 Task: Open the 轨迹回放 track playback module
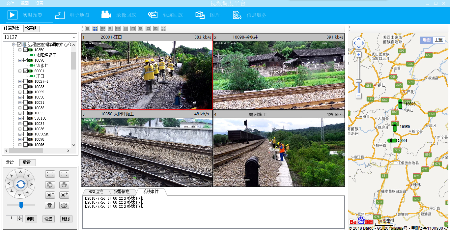click(166, 15)
